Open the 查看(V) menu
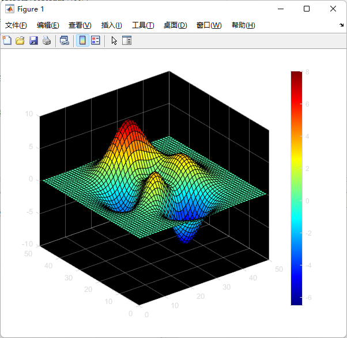 click(80, 25)
